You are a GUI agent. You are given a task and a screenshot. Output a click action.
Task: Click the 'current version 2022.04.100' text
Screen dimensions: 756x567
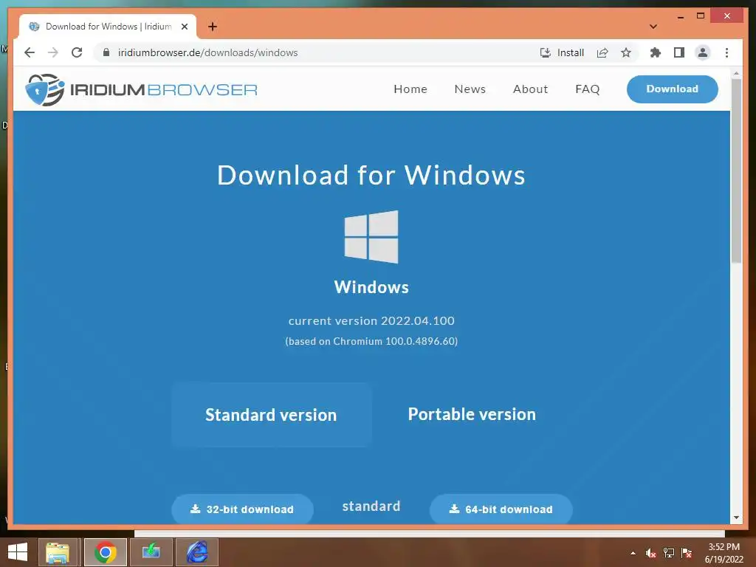click(x=371, y=320)
